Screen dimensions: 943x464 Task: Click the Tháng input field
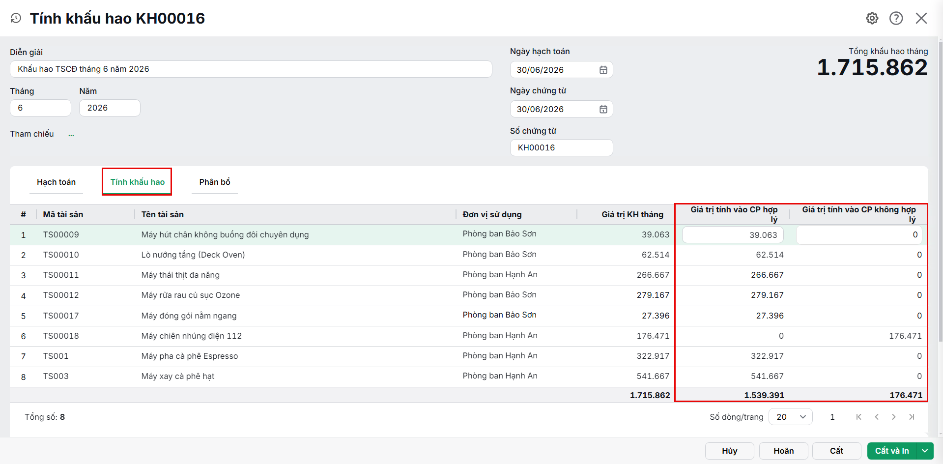[40, 108]
